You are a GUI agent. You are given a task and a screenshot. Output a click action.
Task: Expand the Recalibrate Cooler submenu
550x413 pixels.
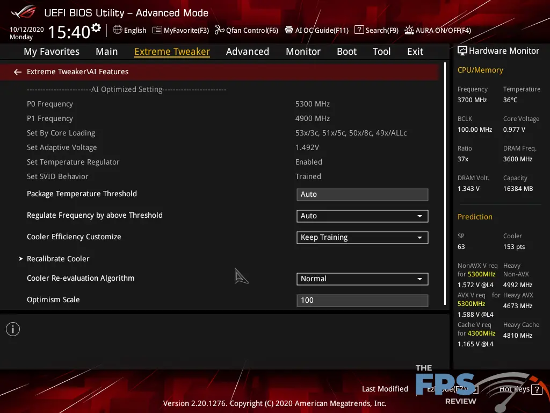point(58,259)
